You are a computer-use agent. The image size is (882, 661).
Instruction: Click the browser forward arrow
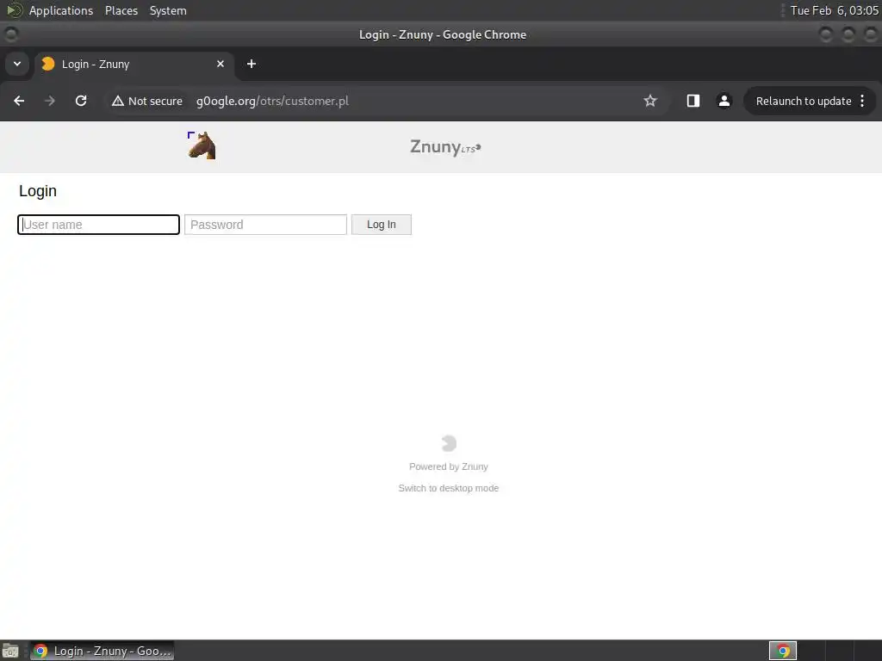[50, 101]
